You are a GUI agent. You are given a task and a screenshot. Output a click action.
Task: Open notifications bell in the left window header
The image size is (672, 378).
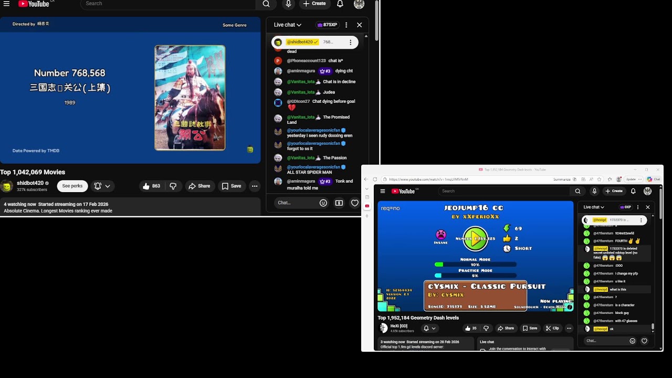340,4
